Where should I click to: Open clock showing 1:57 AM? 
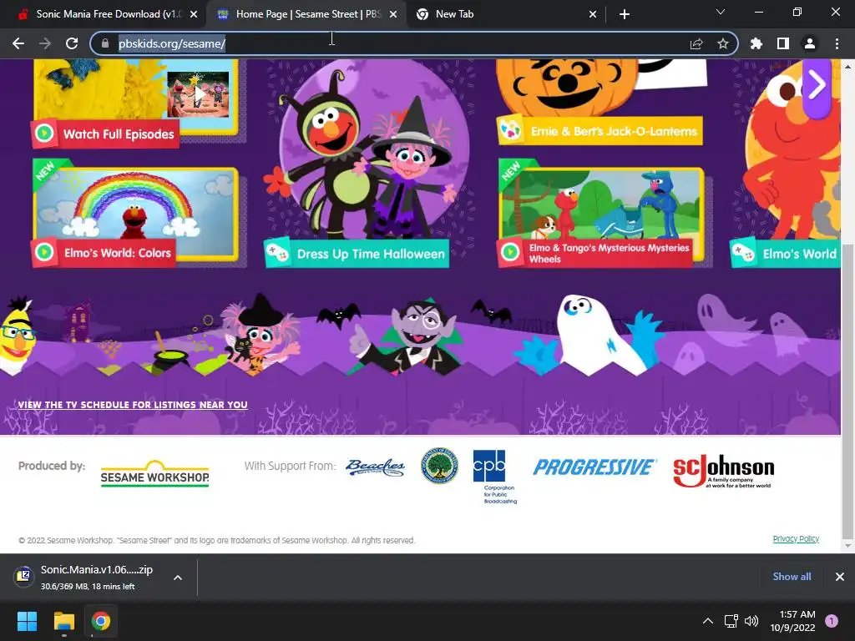click(x=792, y=621)
